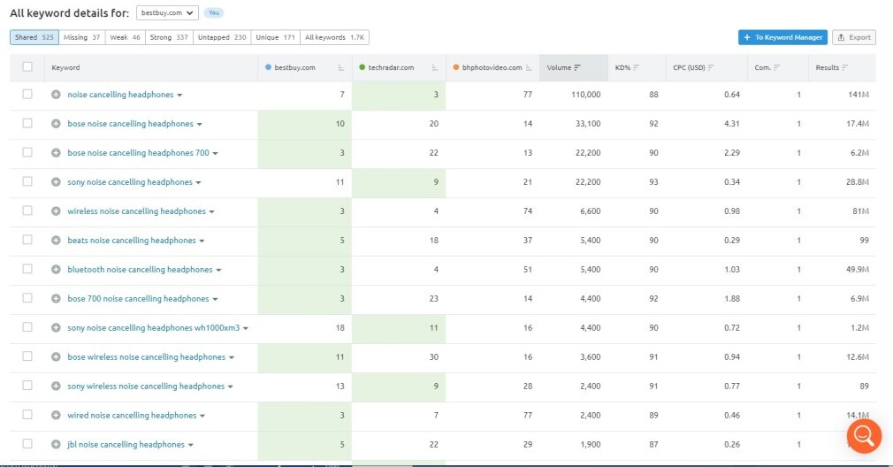
Task: Open 'bluetooth noise cancelling headphones' keyword link
Action: (140, 270)
